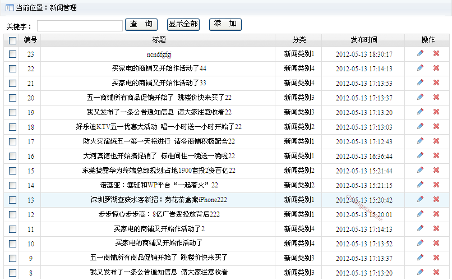The image size is (452, 280).
Task: Click title 防火灾演练五一第一天将进行 row
Action: click(x=159, y=141)
